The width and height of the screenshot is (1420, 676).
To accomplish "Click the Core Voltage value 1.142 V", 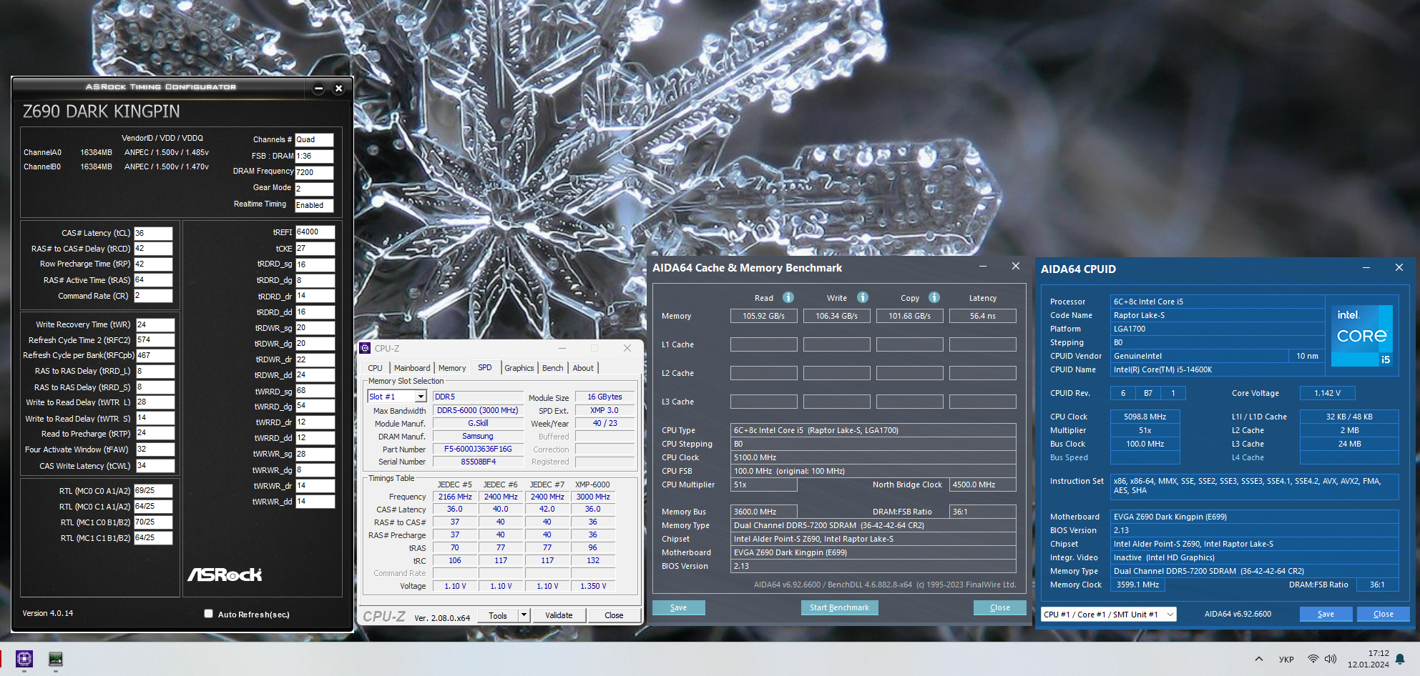I will point(1328,393).
